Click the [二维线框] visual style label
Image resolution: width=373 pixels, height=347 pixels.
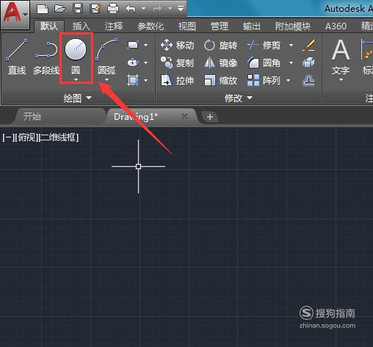[59, 137]
